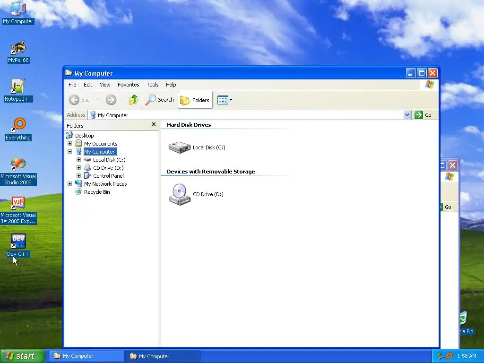Select the Dev-C++ desktop shortcut
This screenshot has width=484, height=363.
tap(18, 246)
